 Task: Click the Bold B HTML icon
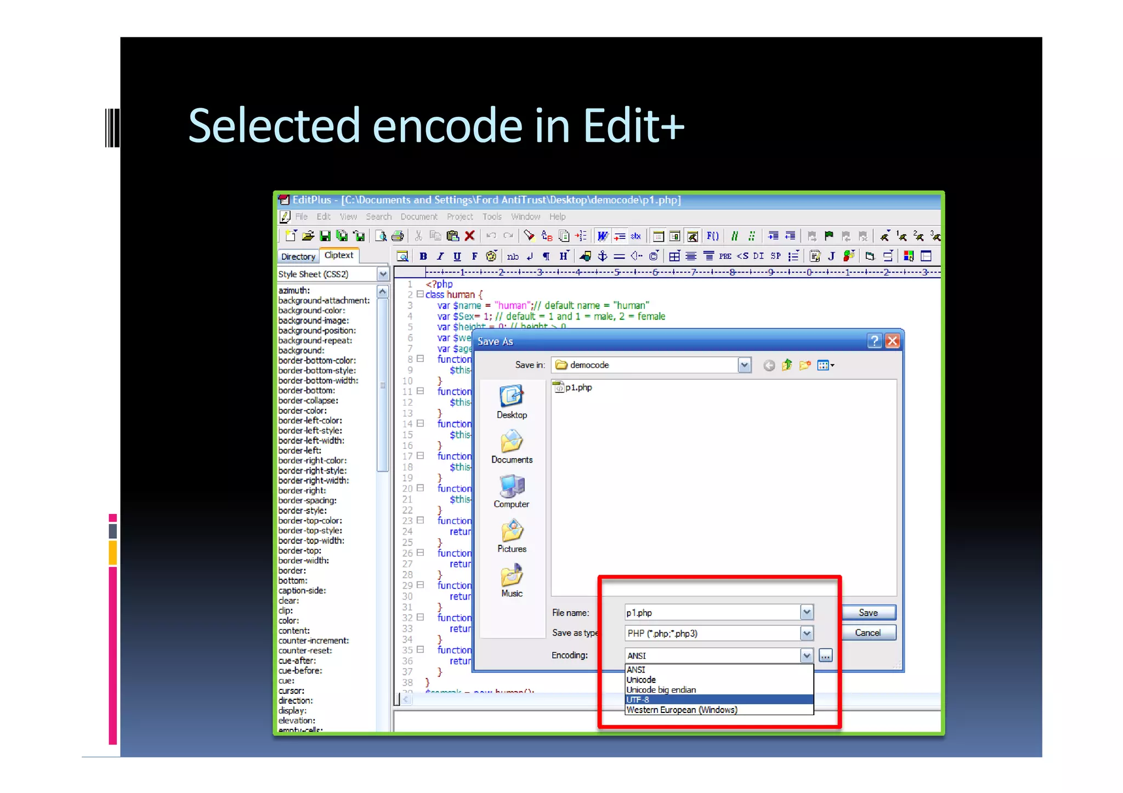pos(423,256)
